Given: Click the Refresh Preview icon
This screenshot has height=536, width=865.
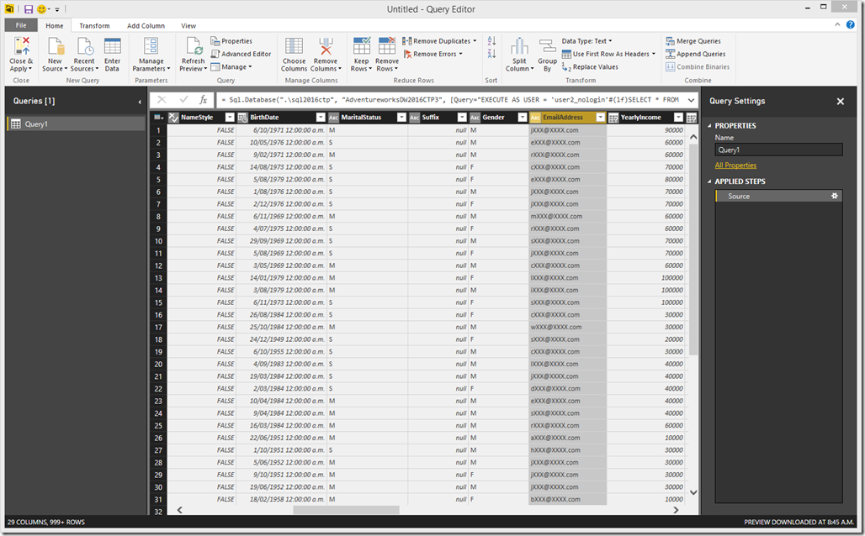Looking at the screenshot, I should (193, 47).
